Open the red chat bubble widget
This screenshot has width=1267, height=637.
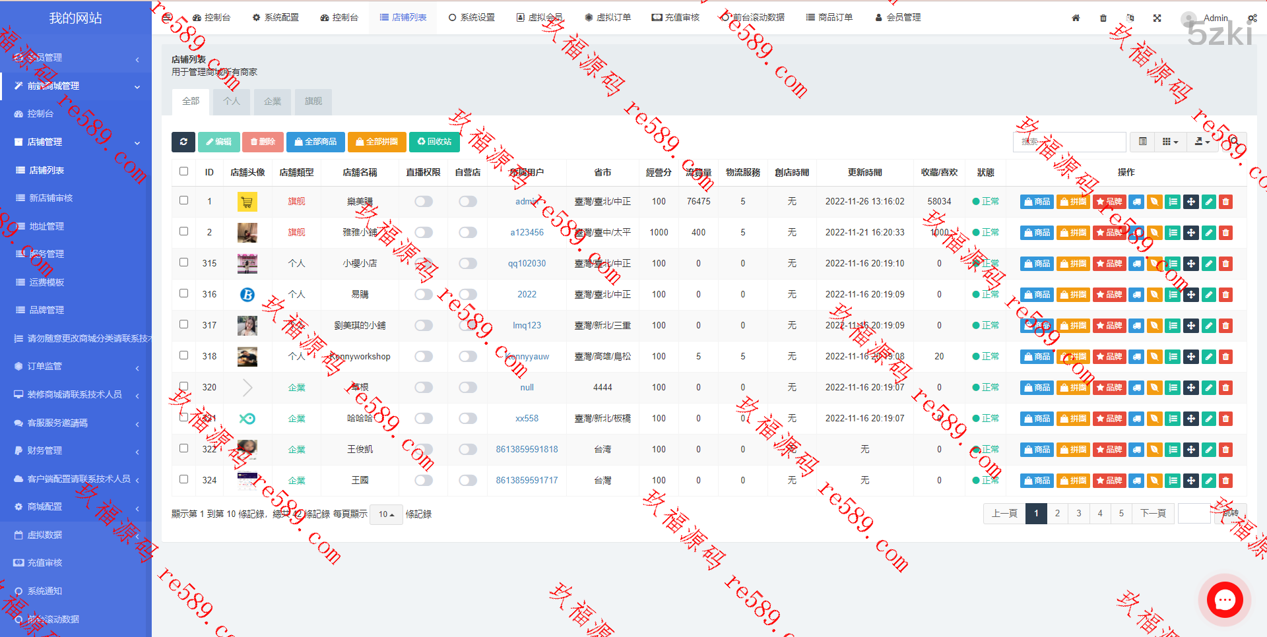pyautogui.click(x=1225, y=600)
